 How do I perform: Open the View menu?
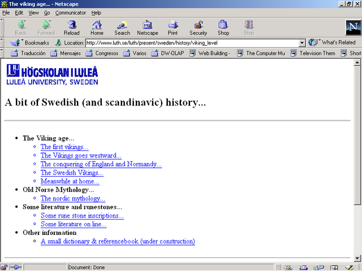(33, 13)
